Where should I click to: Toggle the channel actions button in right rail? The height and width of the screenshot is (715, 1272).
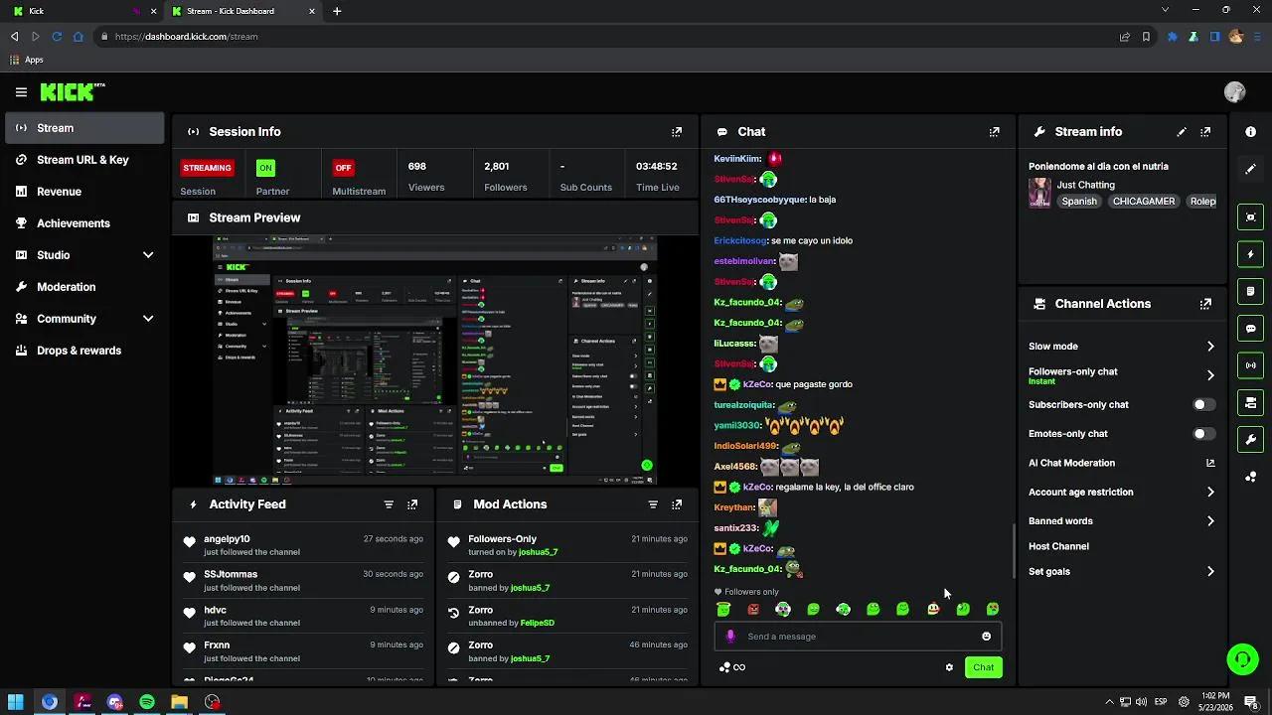(x=1250, y=402)
